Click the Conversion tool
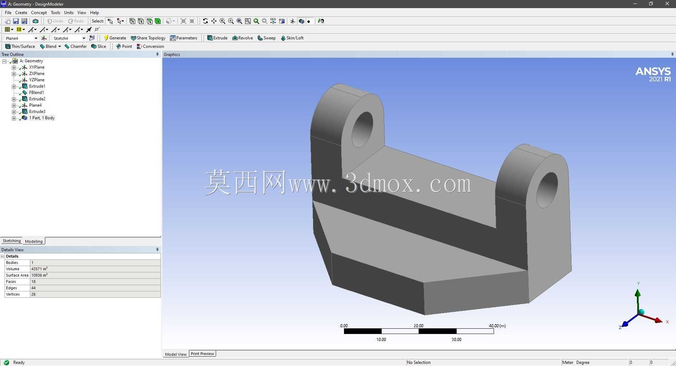 (150, 46)
